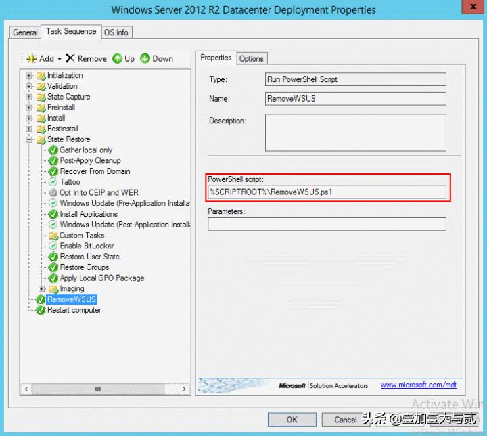Open the www.microsoft.com/mdt link
487x436 pixels.
[x=419, y=385]
